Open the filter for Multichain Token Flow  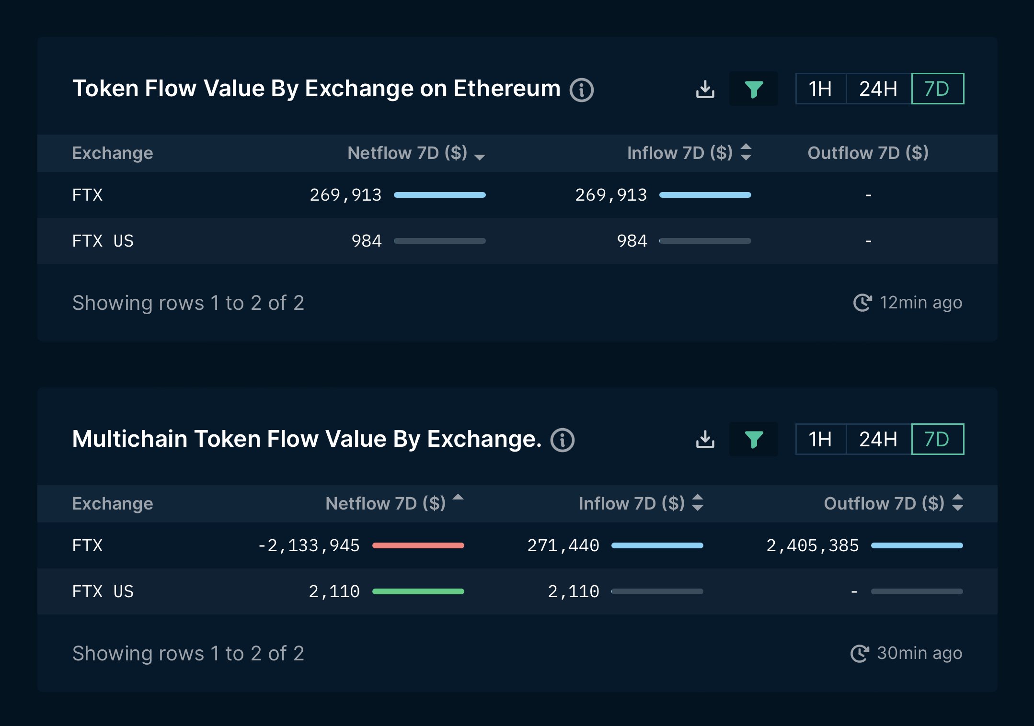754,439
